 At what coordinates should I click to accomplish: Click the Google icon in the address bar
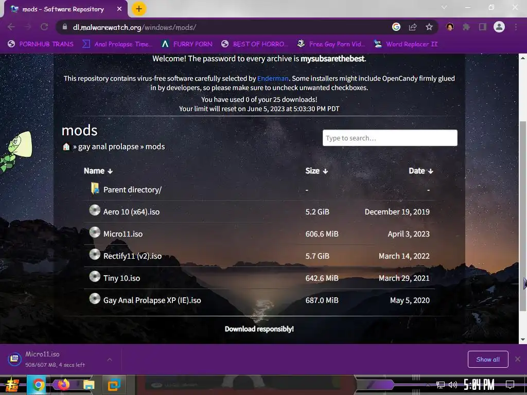point(396,27)
